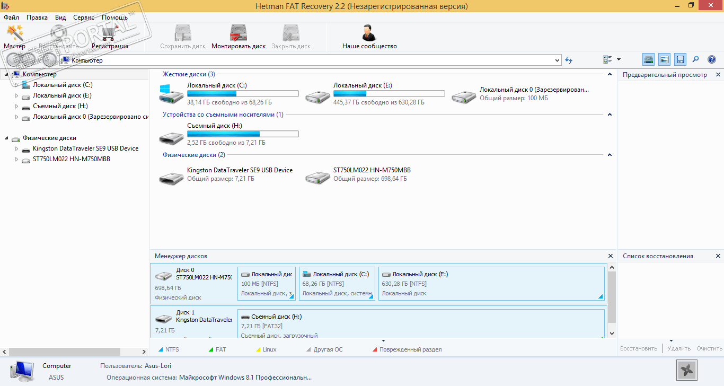Collapse the Физические диски (2) group
This screenshot has height=386, width=724.
[x=610, y=155]
